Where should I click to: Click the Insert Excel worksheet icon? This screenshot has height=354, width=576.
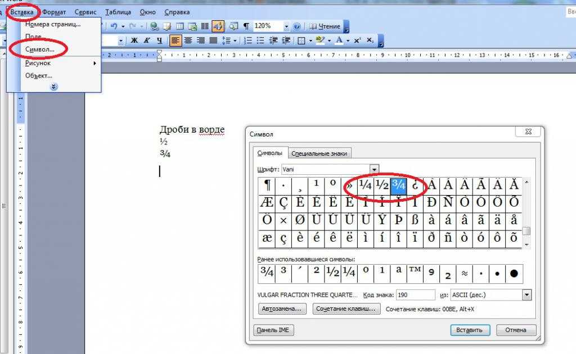coord(192,26)
